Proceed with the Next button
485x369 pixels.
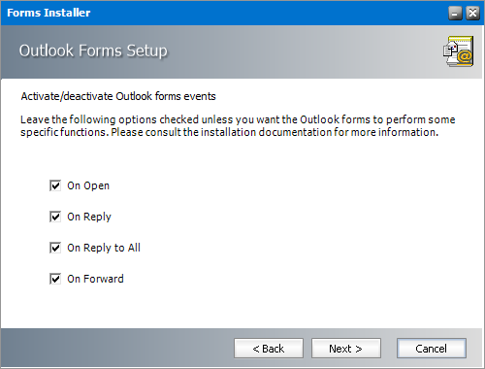(346, 349)
